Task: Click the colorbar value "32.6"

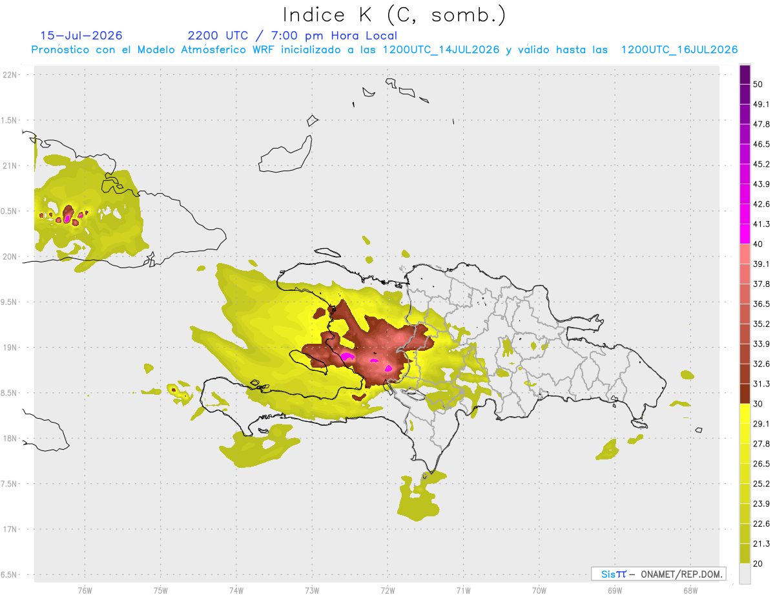Action: tap(761, 364)
